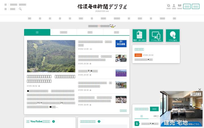204x128 pixels.
Task: Open the headline dated 07/05 18:18
Action: tap(95, 84)
